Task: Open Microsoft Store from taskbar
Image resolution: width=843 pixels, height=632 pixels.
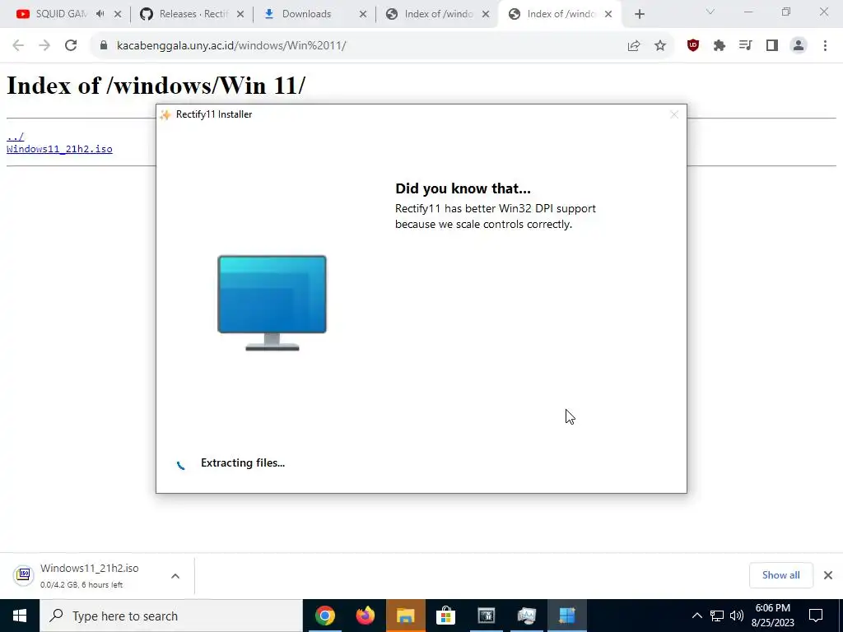Action: point(445,616)
